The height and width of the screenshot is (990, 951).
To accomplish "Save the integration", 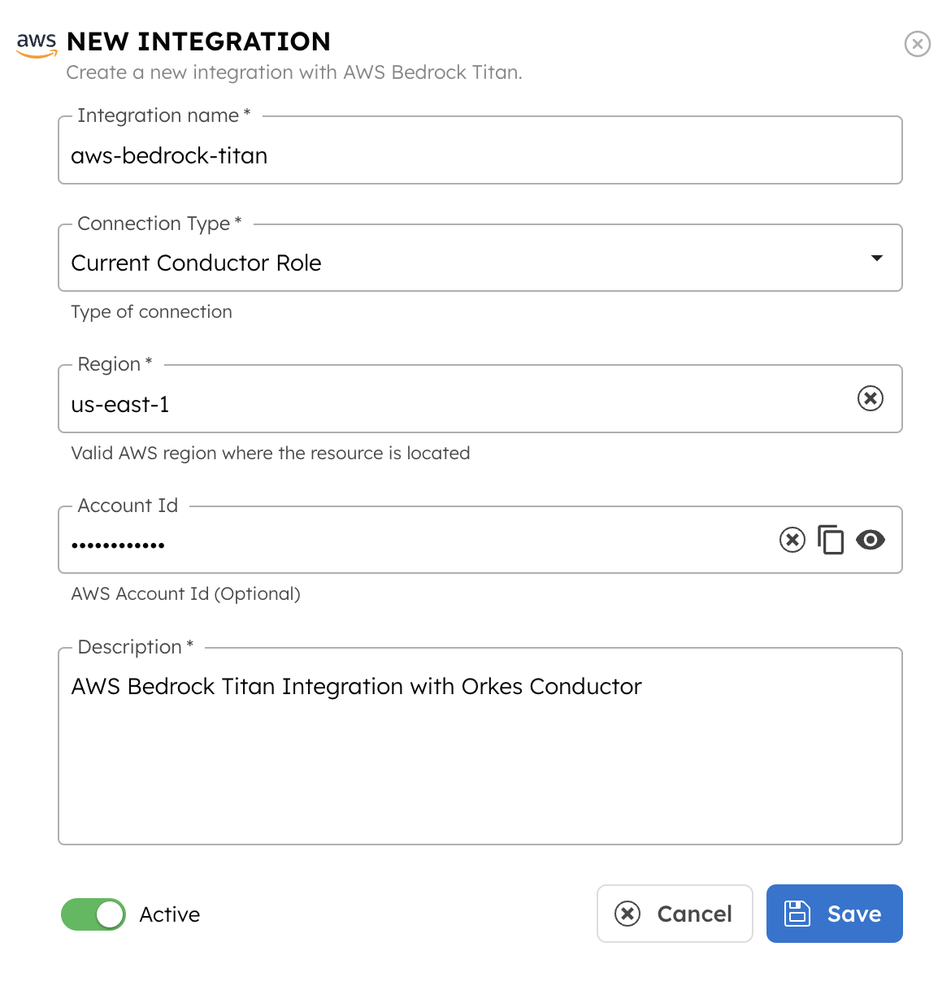I will pyautogui.click(x=834, y=914).
